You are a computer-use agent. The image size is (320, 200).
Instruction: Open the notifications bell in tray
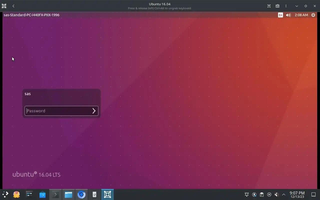pos(247,194)
